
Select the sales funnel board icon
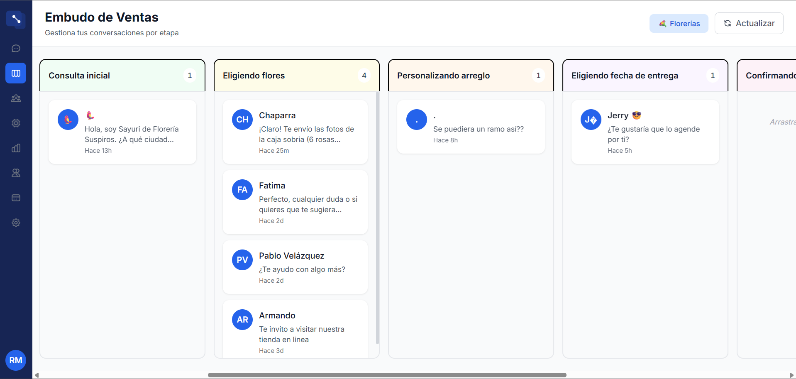pyautogui.click(x=16, y=73)
